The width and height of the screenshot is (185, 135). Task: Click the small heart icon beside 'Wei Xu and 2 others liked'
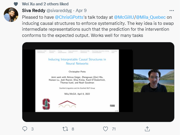[x=15, y=4]
